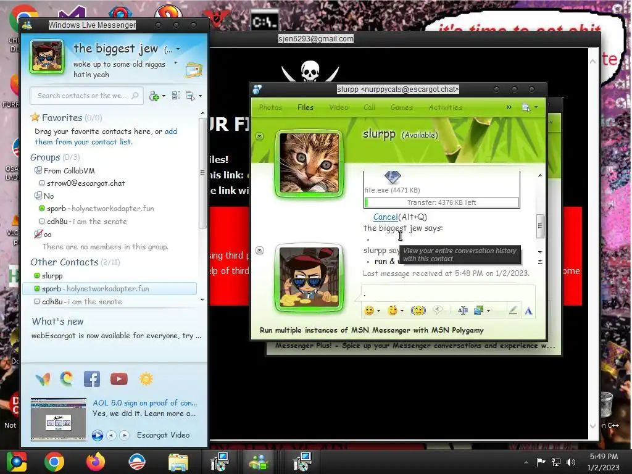Open the wink dropdown arrow
This screenshot has height=474, width=632.
coord(402,311)
